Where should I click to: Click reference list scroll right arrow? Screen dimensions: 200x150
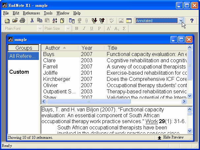click(184, 101)
